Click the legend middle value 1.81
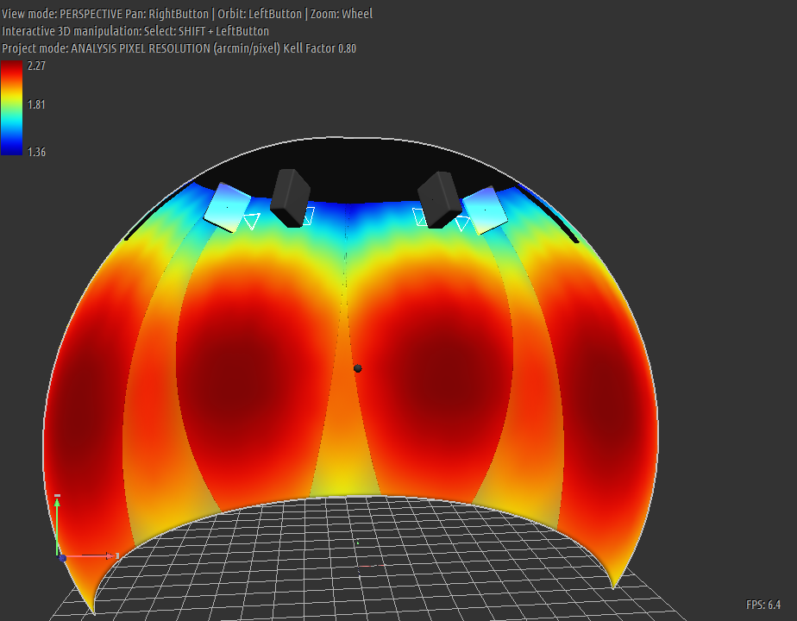 click(x=36, y=104)
